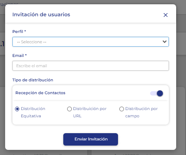Click the '-- Seleccione --' placeholder text

[x=32, y=42]
